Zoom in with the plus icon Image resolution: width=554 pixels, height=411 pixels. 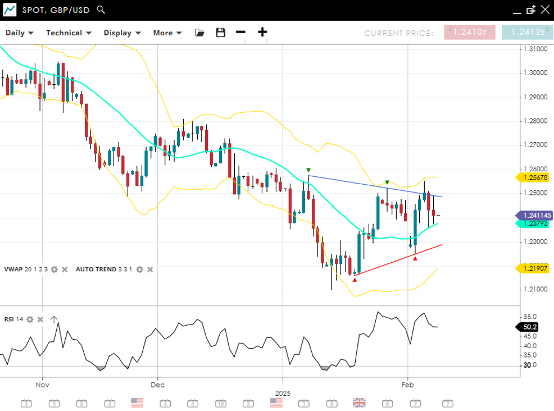[262, 32]
